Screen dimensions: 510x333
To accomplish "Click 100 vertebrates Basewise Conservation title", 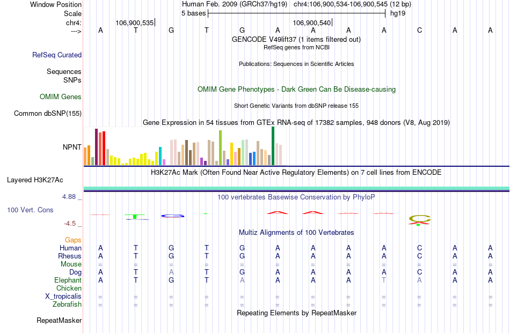I will point(296,197).
